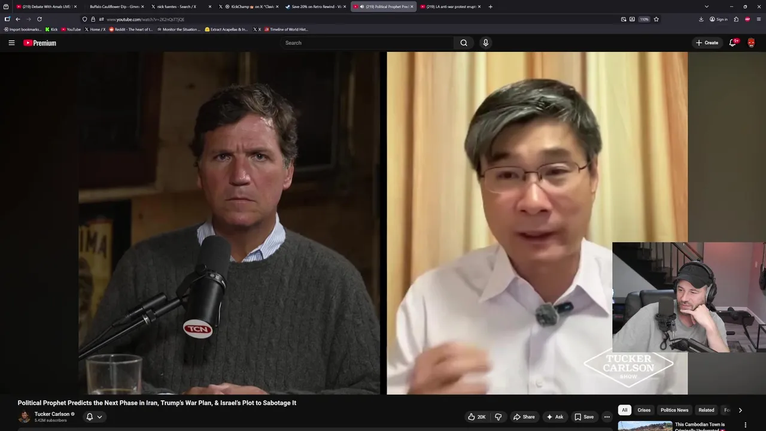Image resolution: width=766 pixels, height=431 pixels.
Task: Click the Share button
Action: click(x=524, y=417)
